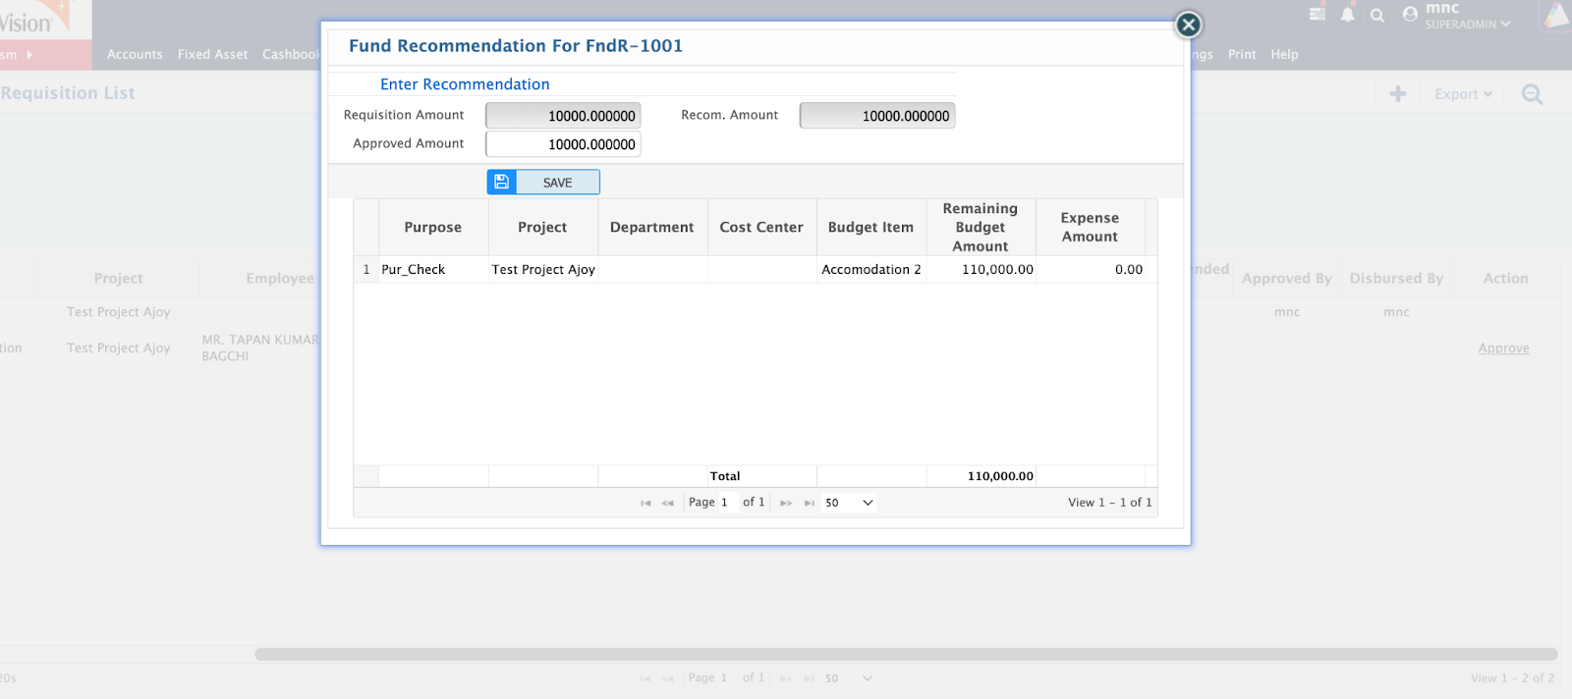Go to next page in dialog pager
Image resolution: width=1572 pixels, height=699 pixels.
pyautogui.click(x=786, y=503)
